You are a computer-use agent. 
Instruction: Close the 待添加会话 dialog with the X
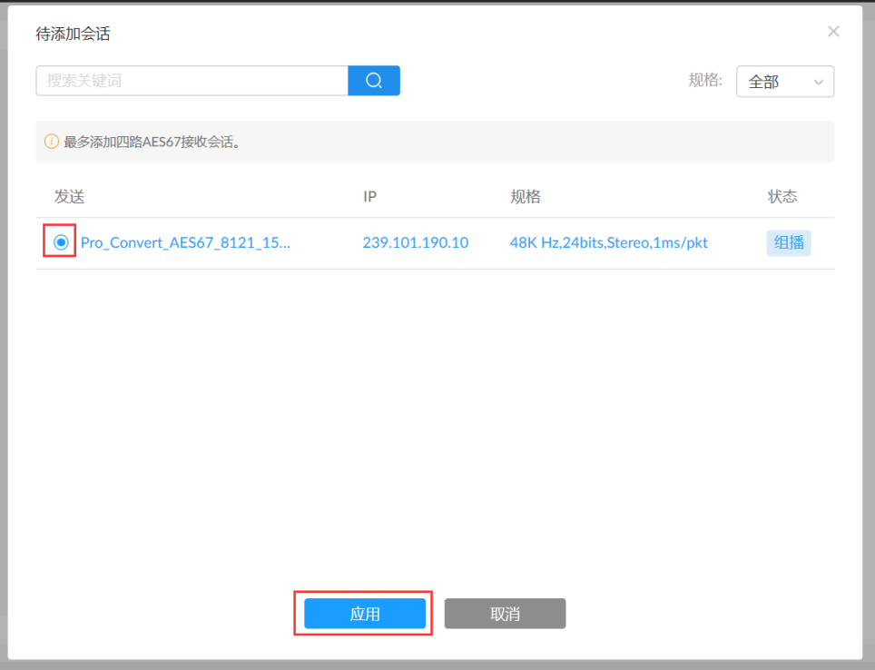pos(833,32)
